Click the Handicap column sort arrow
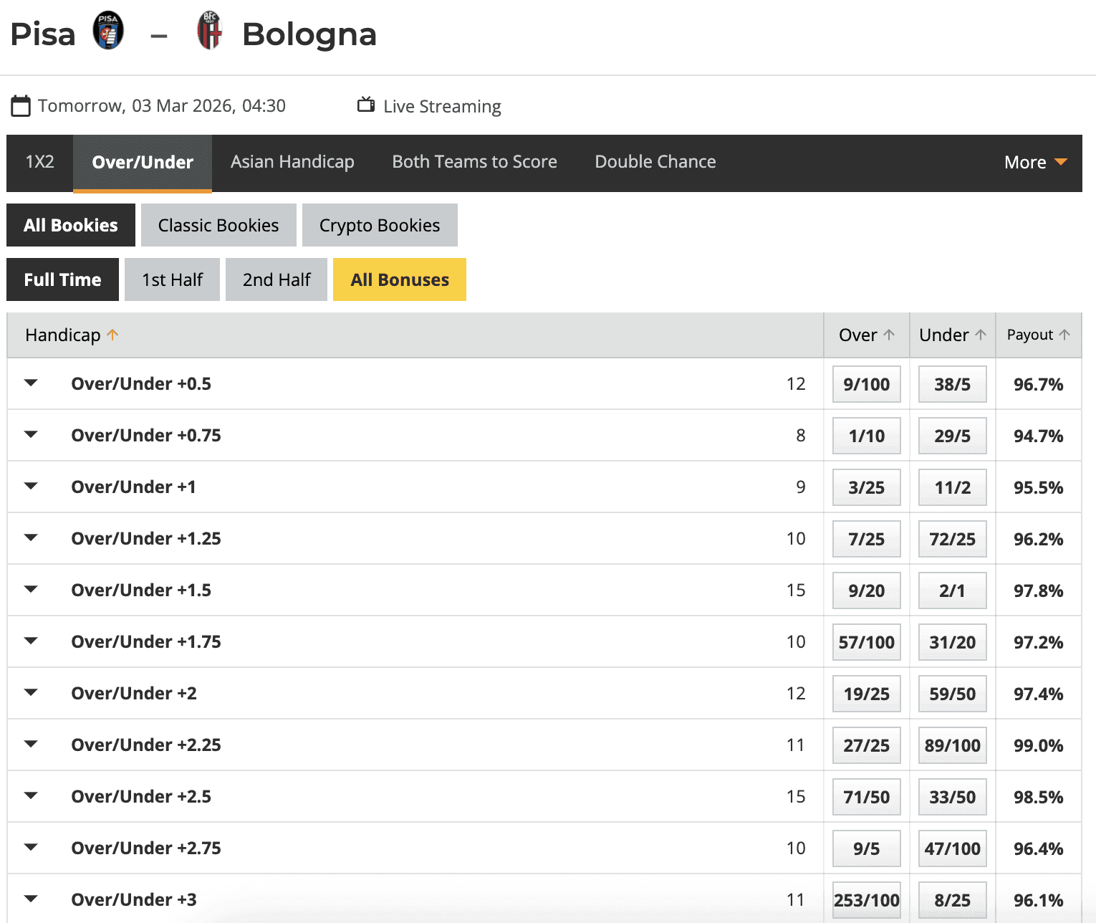The height and width of the screenshot is (923, 1096). coord(112,334)
